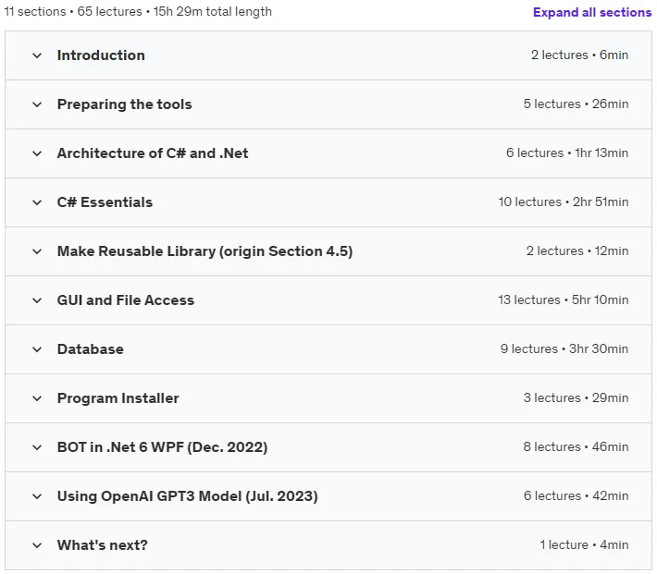This screenshot has height=574, width=657.
Task: Expand the GUI and File Access chevron
Action: 37,300
